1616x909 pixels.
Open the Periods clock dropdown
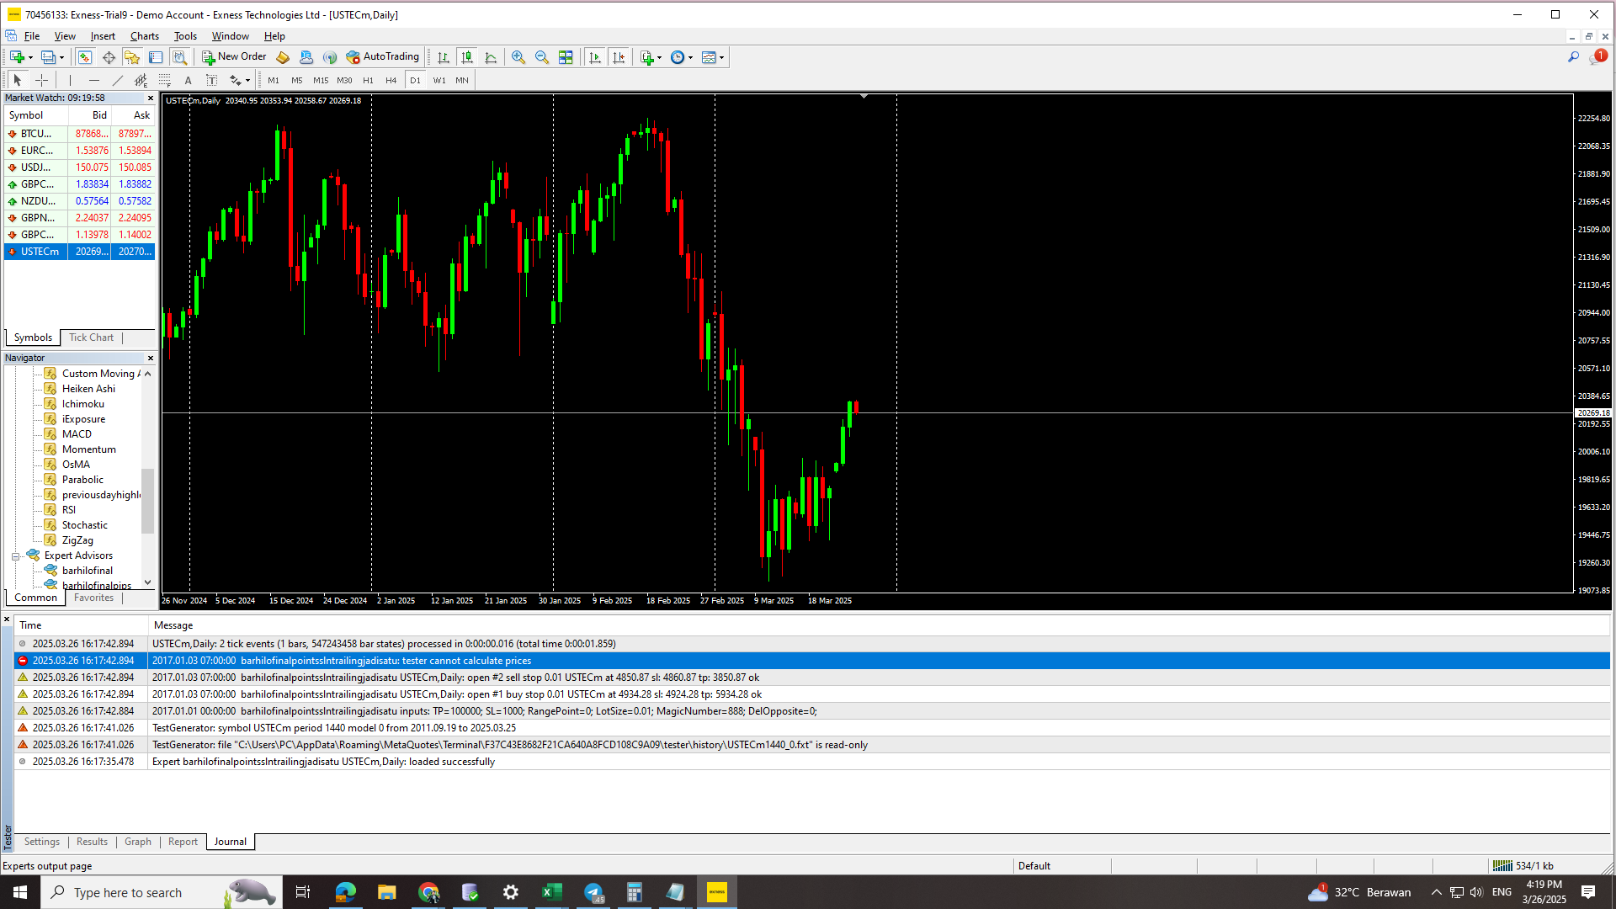(x=682, y=57)
